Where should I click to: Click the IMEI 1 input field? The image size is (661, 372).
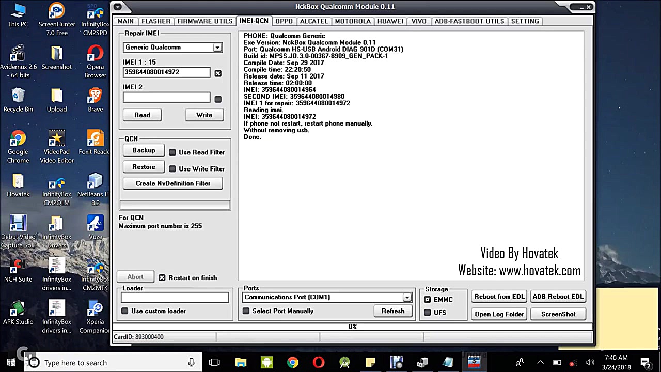coord(167,72)
